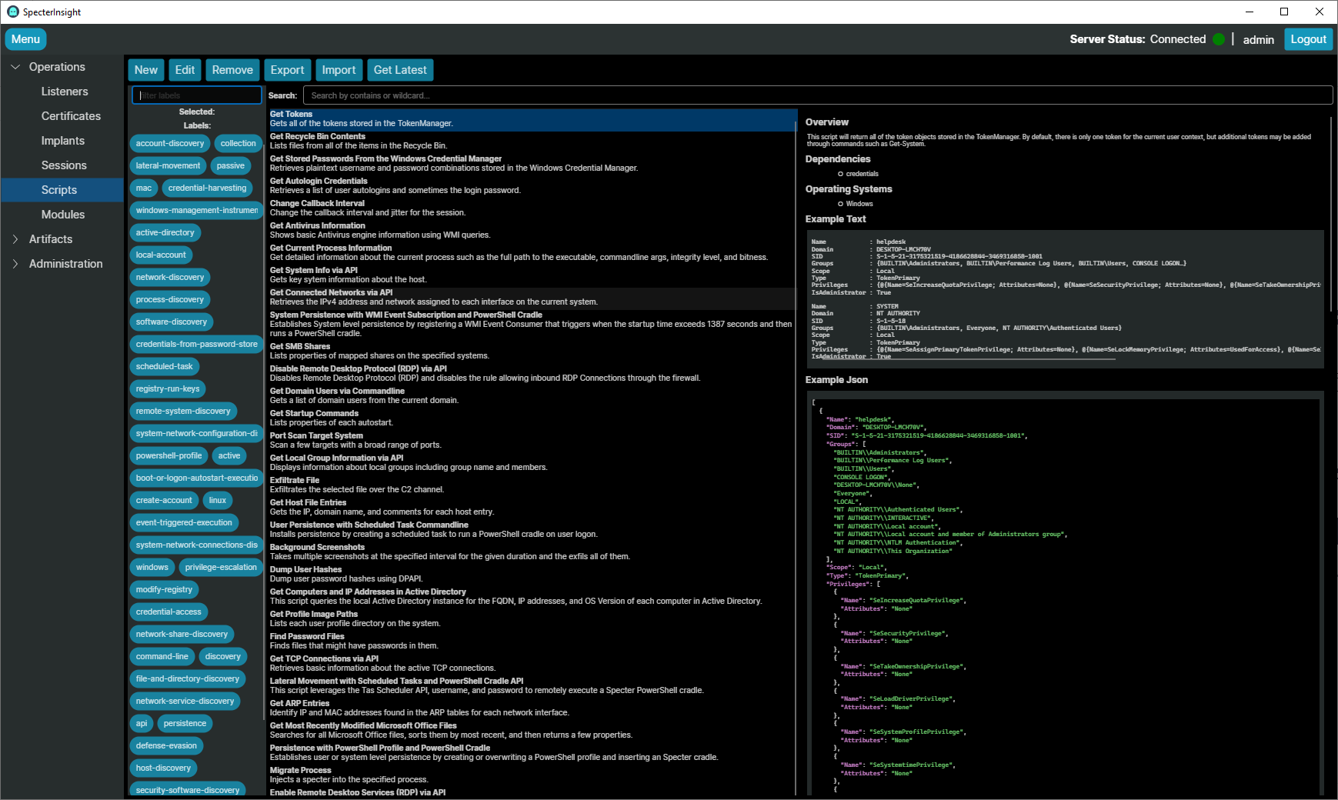Expand the Artifacts section
Image resolution: width=1338 pixels, height=800 pixels.
[15, 239]
